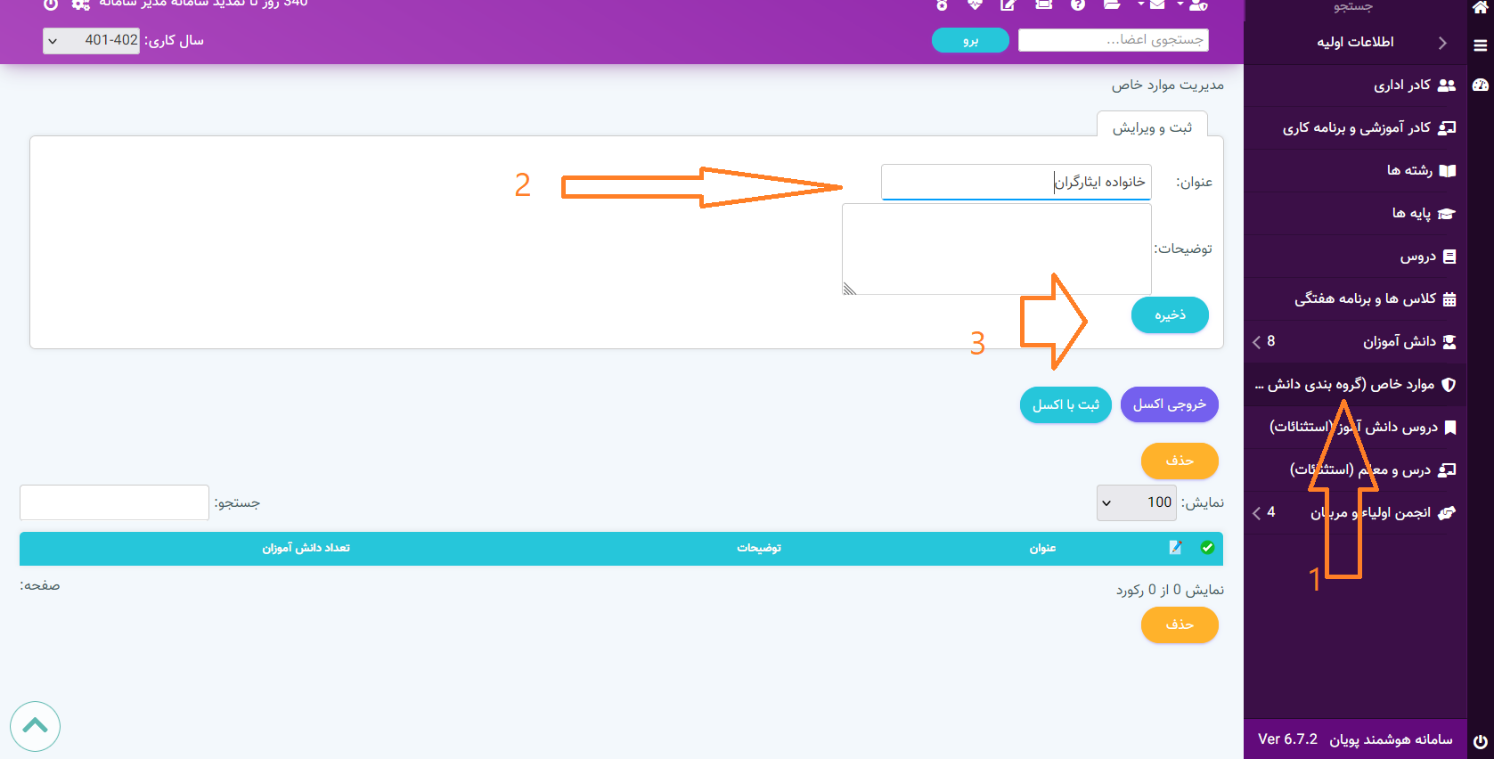
Task: Click the حذف button below the record count
Action: pos(1180,624)
